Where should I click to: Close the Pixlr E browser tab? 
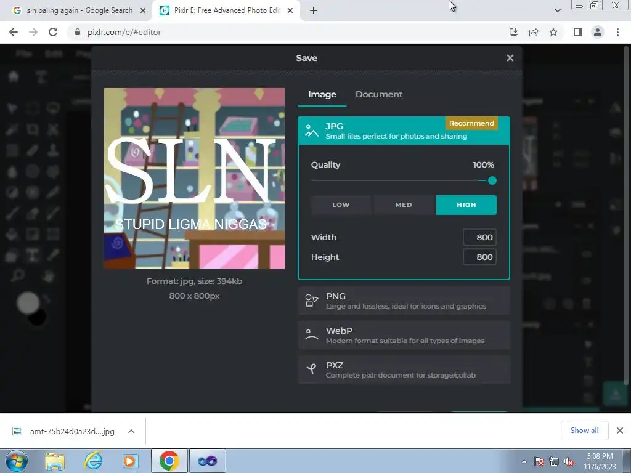pyautogui.click(x=290, y=10)
